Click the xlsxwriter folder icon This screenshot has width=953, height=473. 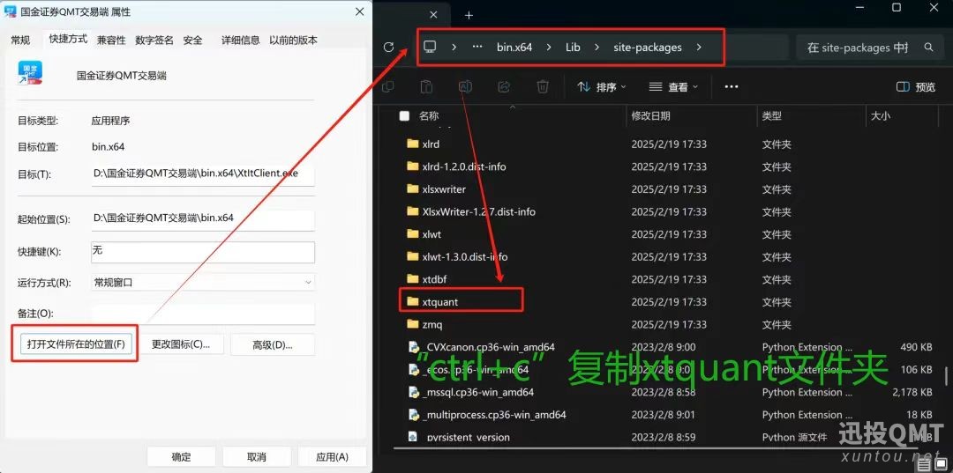(413, 189)
